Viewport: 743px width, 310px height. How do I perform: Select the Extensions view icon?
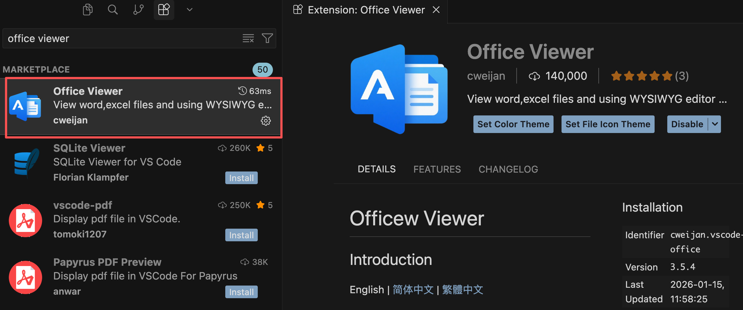[164, 10]
